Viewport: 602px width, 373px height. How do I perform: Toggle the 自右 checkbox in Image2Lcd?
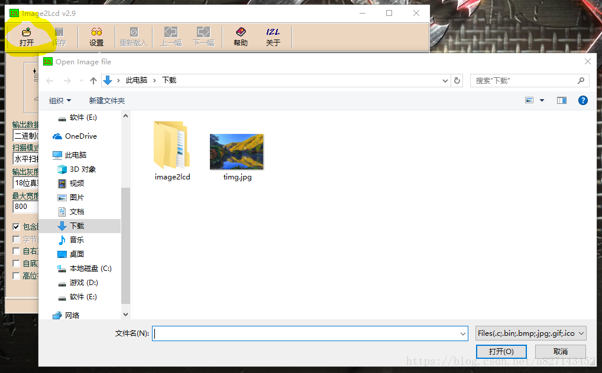tap(16, 251)
